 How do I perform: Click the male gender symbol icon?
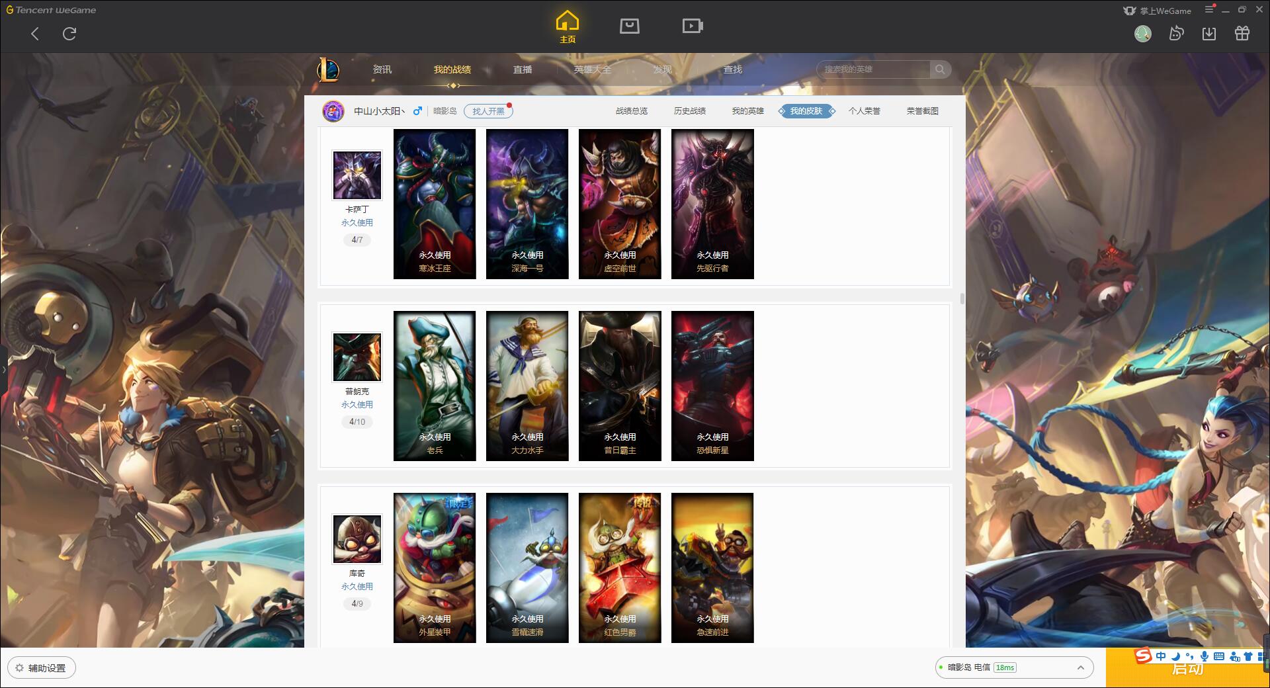[417, 111]
